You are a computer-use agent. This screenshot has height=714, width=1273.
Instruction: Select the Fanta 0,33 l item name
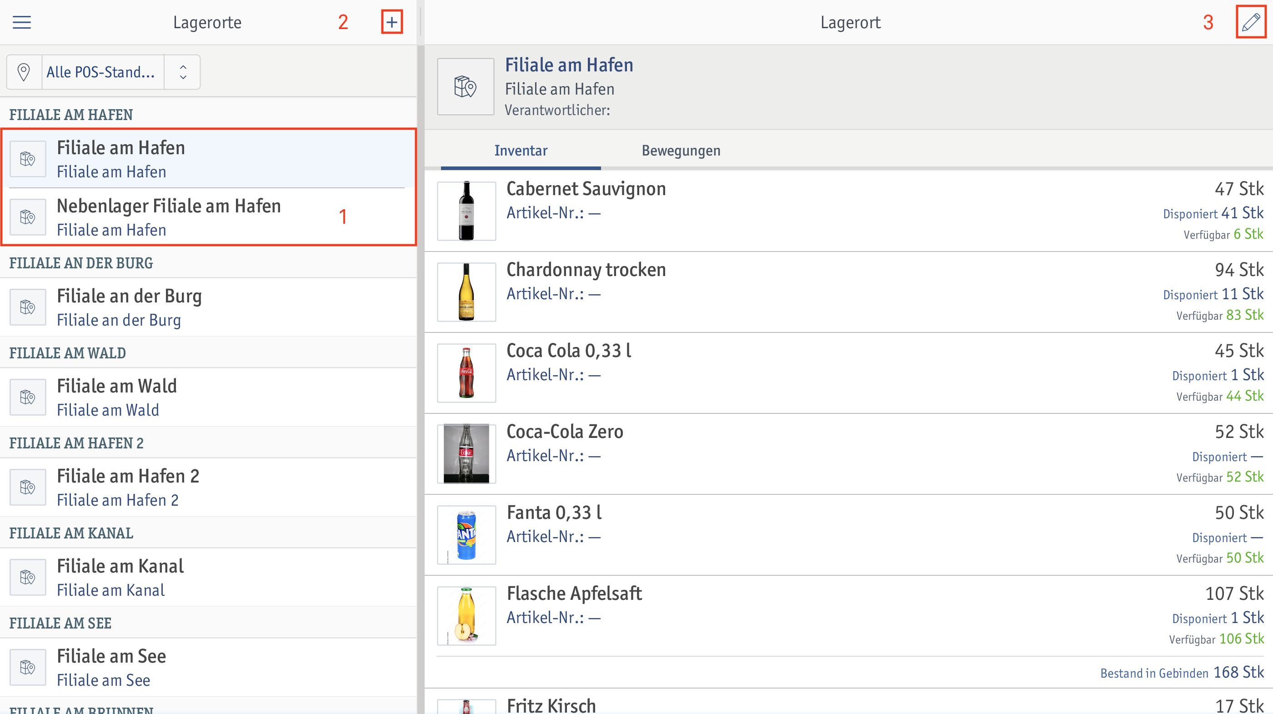(554, 513)
